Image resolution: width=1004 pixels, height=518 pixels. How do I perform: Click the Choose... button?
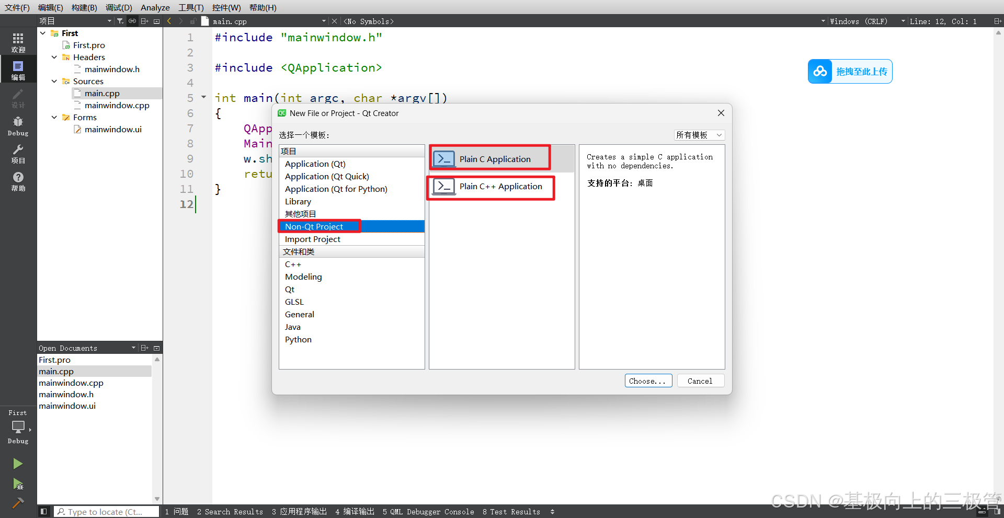point(648,381)
